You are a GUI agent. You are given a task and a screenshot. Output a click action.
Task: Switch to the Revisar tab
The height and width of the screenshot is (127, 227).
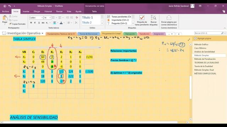[59, 11]
